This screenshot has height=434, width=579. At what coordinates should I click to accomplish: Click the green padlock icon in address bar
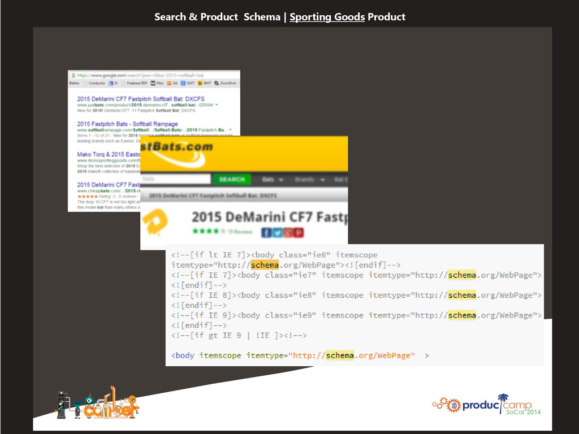point(73,75)
